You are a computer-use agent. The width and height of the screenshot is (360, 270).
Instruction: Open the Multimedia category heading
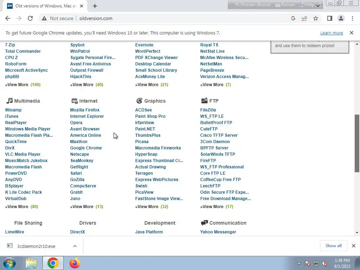27,101
